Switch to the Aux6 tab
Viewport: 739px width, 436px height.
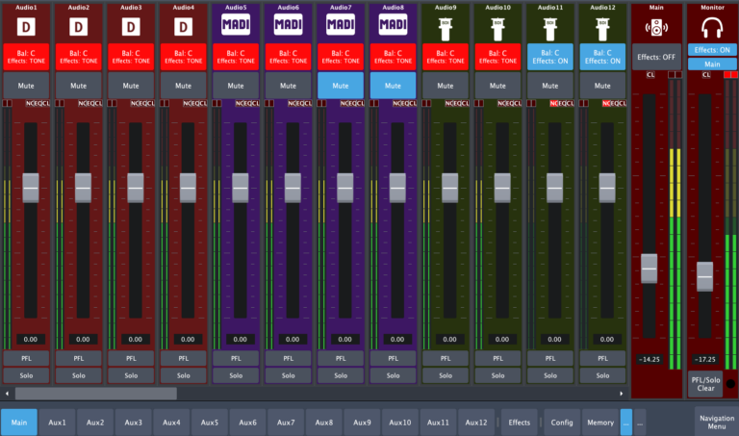click(x=247, y=423)
